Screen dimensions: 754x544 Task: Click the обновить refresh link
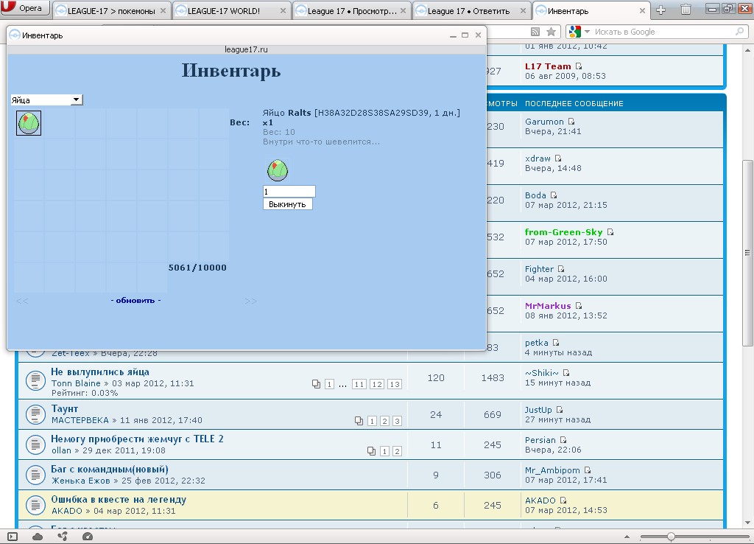135,301
